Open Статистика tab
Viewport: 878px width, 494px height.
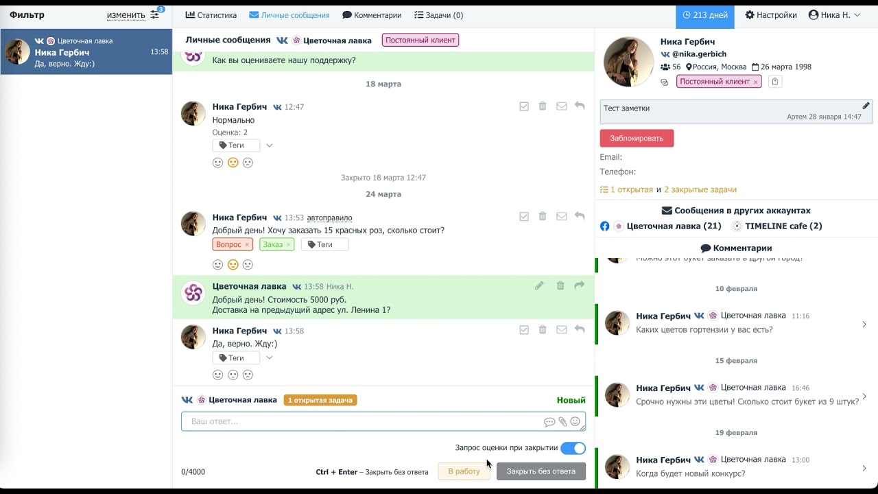pyautogui.click(x=211, y=15)
